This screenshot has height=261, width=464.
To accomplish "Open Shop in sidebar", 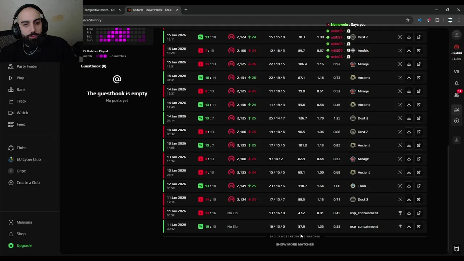I will point(21,234).
